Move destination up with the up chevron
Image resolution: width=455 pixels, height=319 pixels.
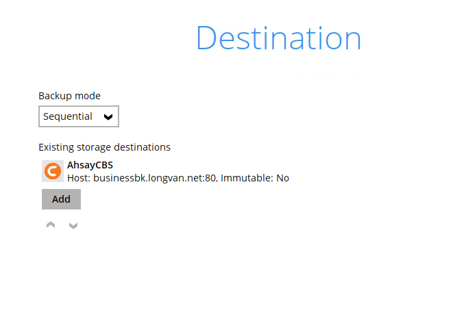tap(51, 225)
